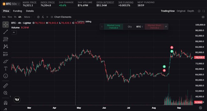Grab the quick trade panel drag handle
This screenshot has height=111, width=207.
pyautogui.click(x=102, y=27)
